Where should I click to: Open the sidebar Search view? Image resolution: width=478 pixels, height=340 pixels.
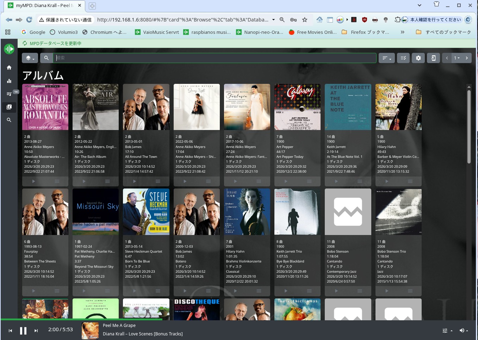tap(9, 120)
